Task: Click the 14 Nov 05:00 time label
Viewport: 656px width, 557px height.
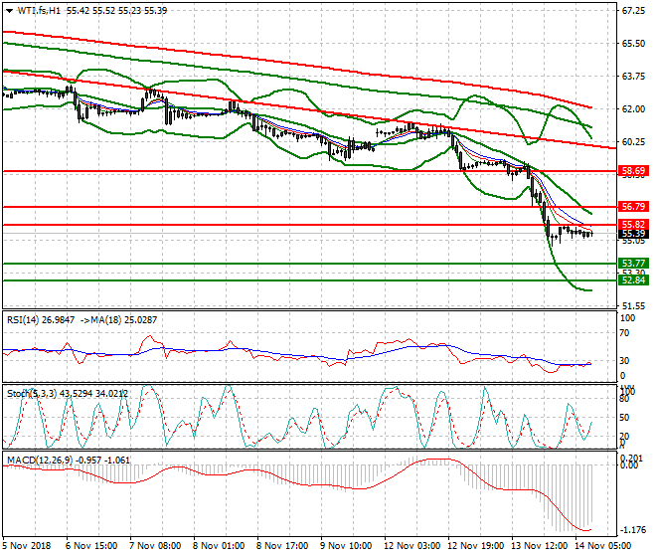Action: click(602, 546)
